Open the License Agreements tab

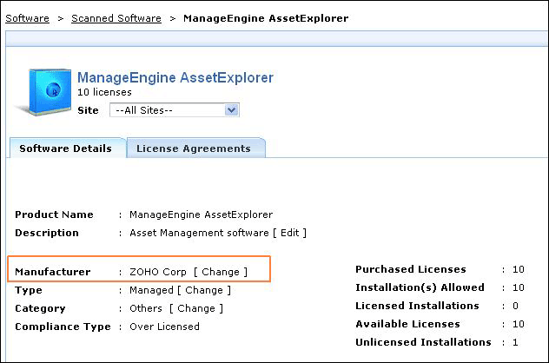(194, 148)
